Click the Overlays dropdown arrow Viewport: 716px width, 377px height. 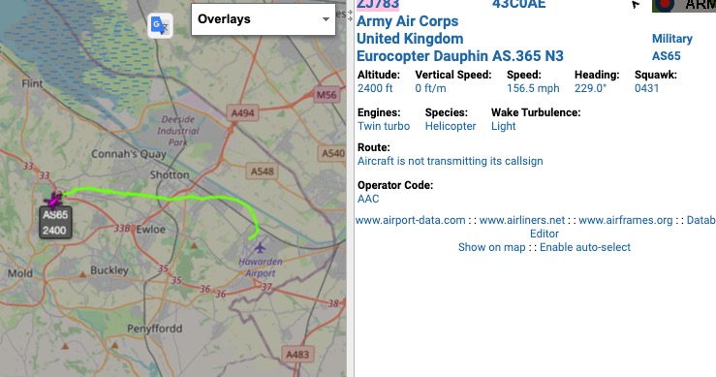[326, 19]
